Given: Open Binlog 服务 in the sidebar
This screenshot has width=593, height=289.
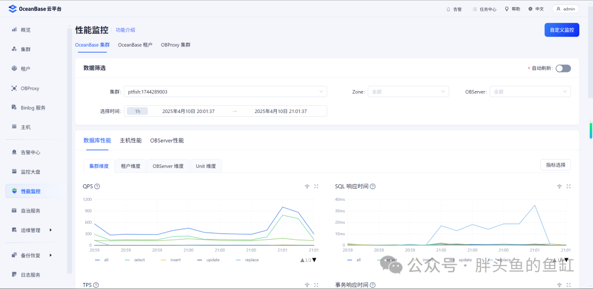Looking at the screenshot, I should click(32, 107).
